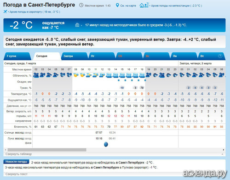This screenshot has width=230, height=180.
Task: Click the up arrow at table bottom right
Action: (x=222, y=154)
